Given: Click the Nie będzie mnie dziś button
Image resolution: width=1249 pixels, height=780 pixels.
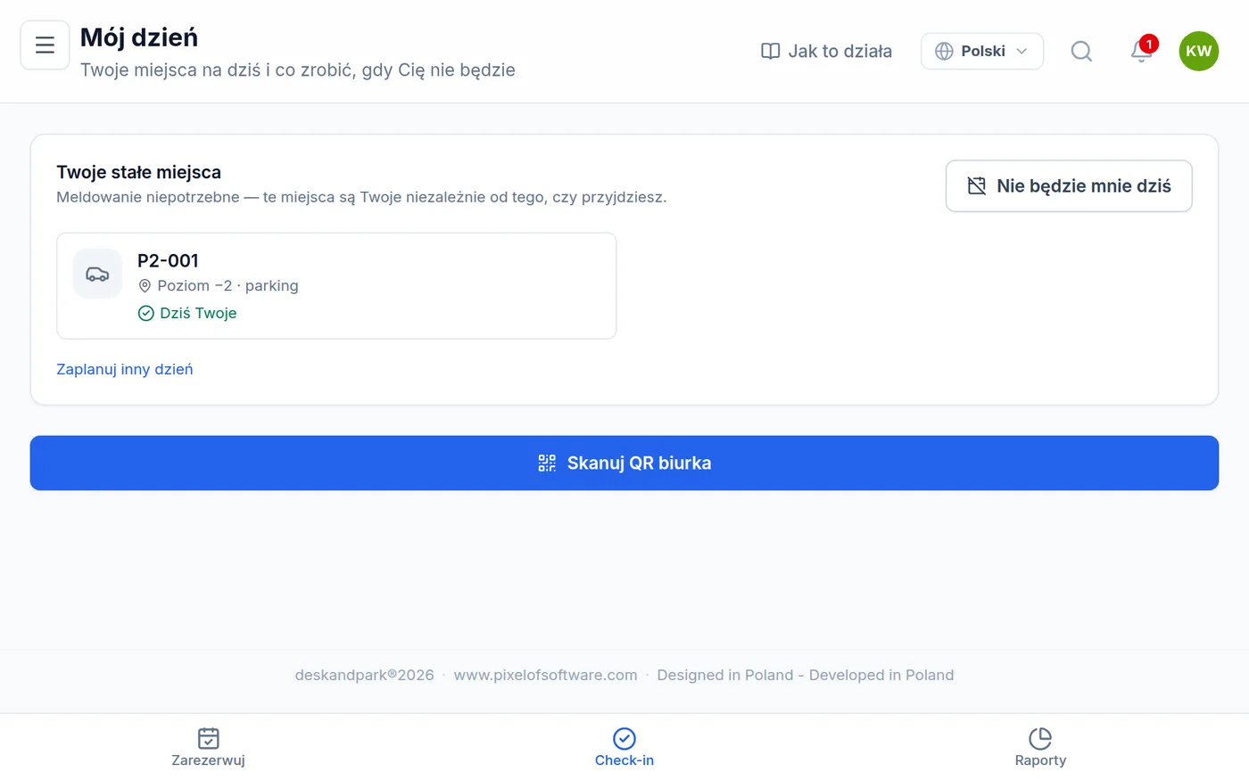Looking at the screenshot, I should (1069, 185).
